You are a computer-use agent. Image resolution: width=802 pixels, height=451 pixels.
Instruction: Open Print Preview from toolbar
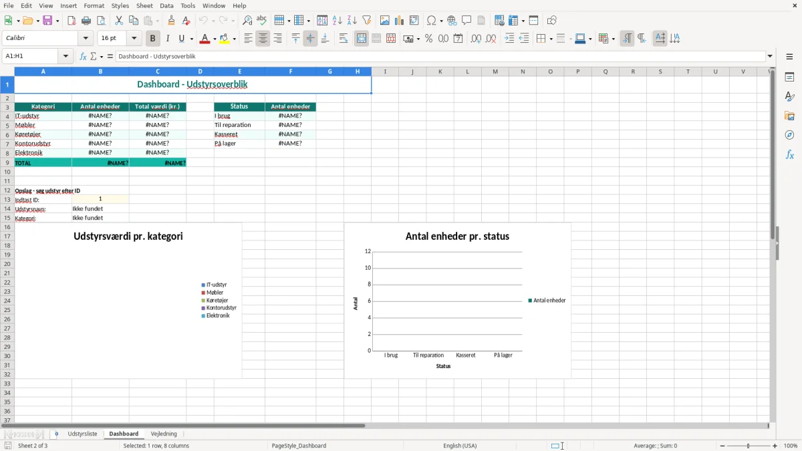[101, 21]
